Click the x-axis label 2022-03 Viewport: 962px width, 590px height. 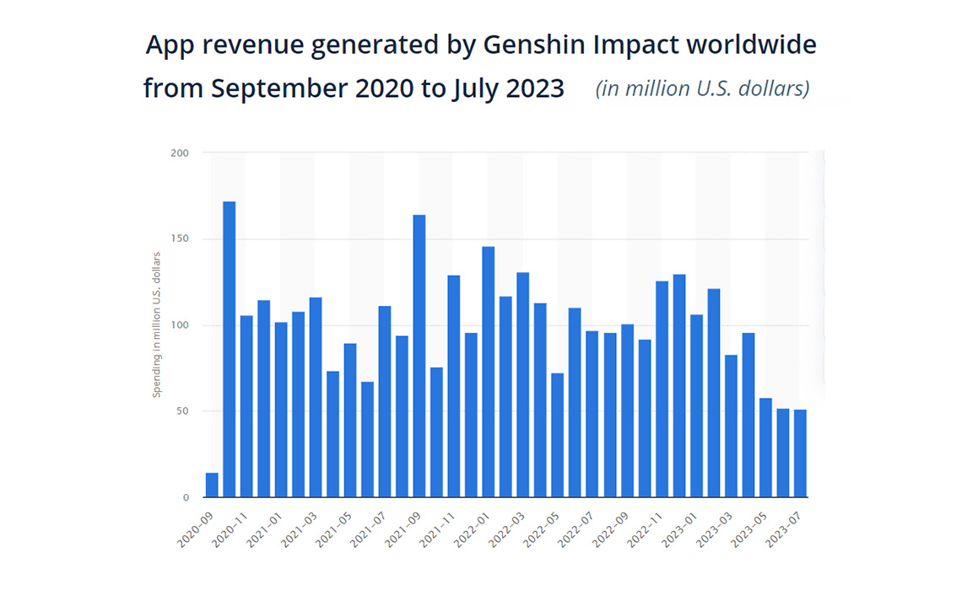click(x=507, y=530)
